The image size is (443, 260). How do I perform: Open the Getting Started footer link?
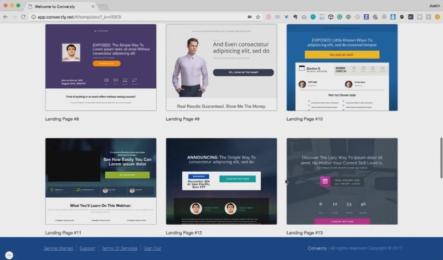[x=58, y=248]
